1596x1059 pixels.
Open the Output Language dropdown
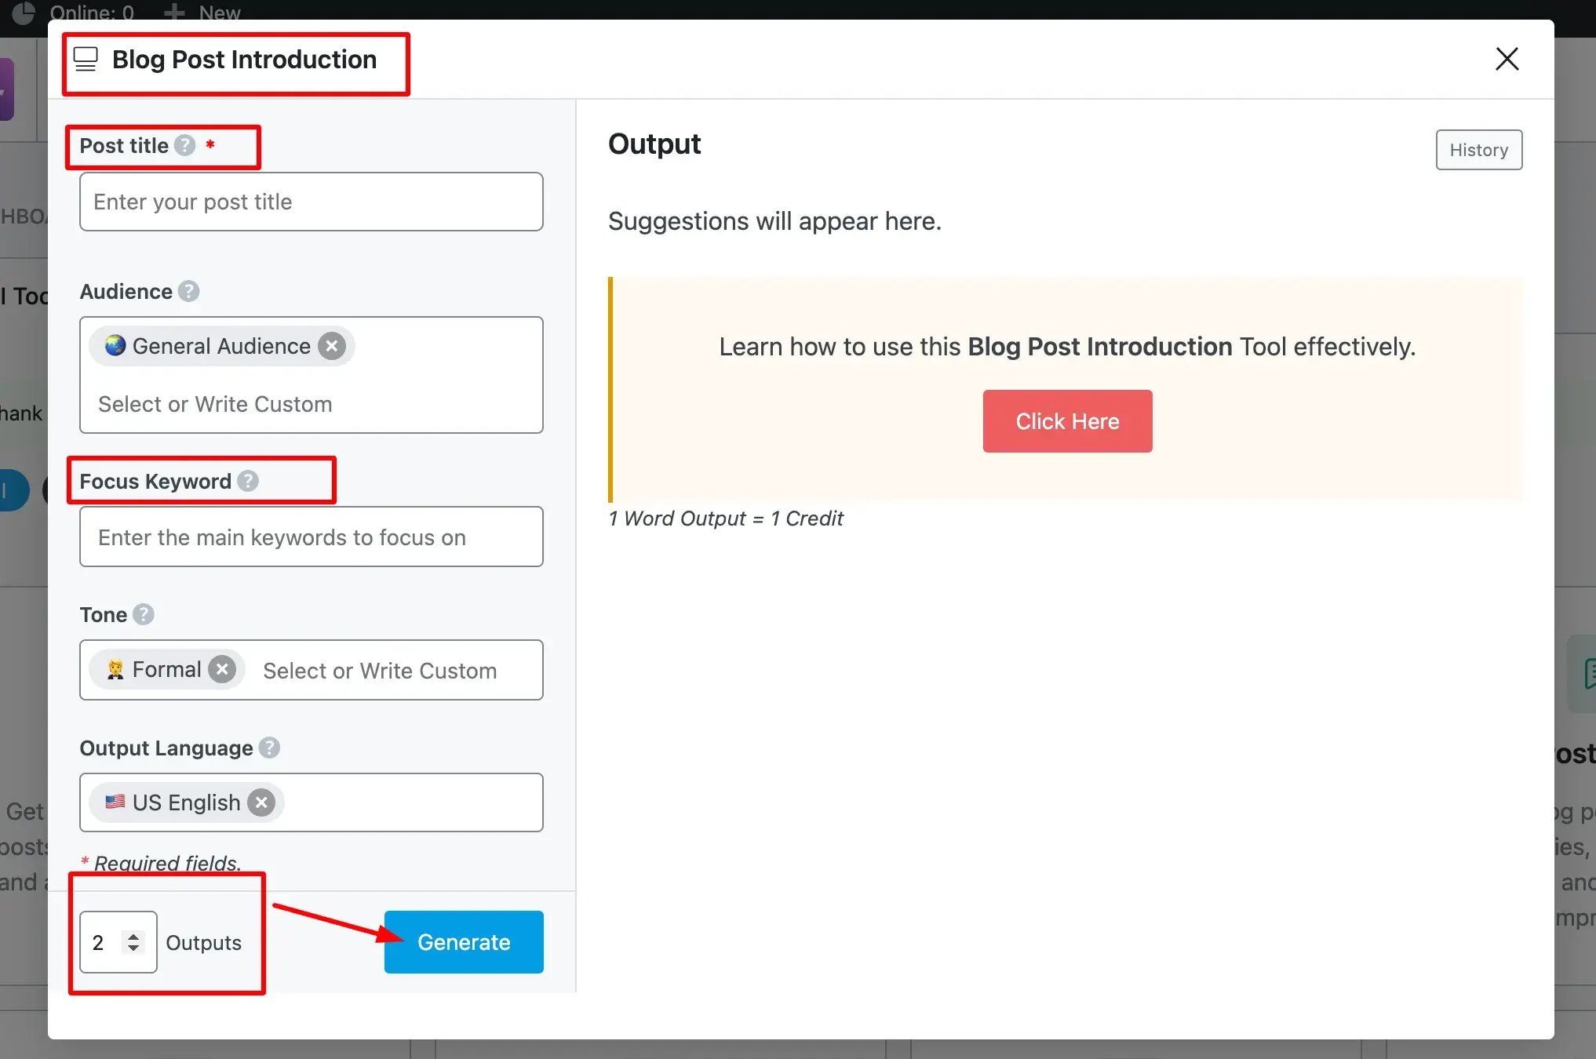312,802
